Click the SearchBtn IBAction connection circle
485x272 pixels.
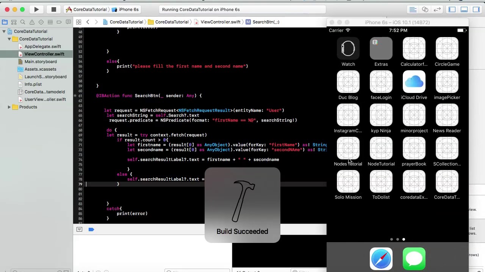click(x=75, y=96)
